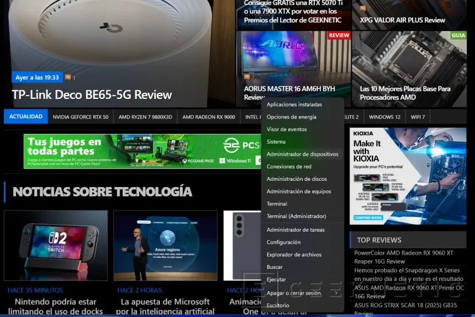475x317 pixels.
Task: Click comment icon on AORUS MASTER article
Action: tap(247, 77)
